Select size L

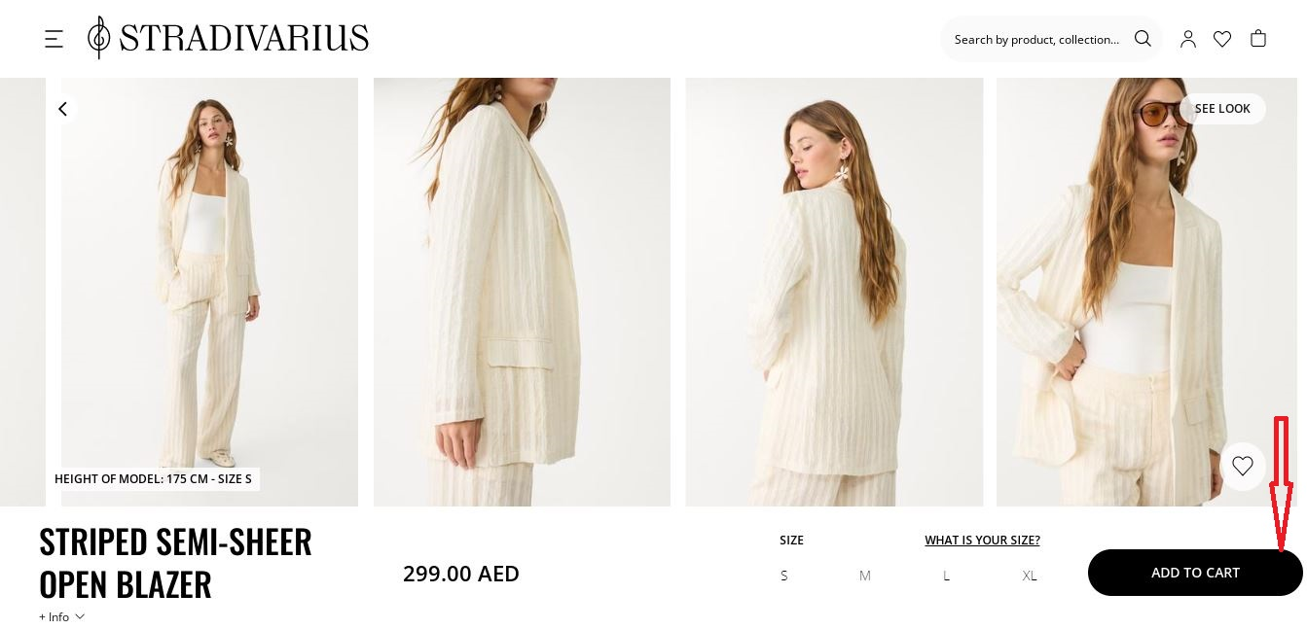click(946, 576)
